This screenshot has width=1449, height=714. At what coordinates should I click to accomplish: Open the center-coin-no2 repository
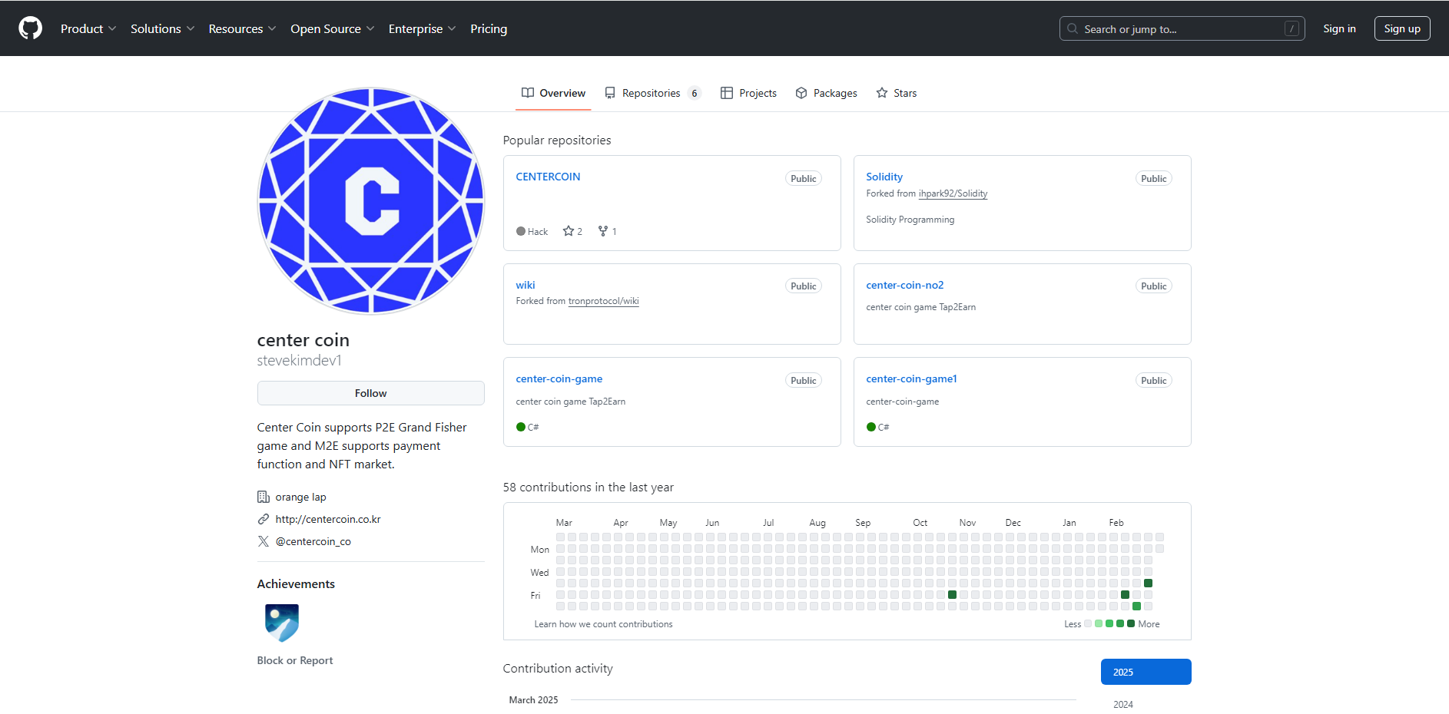905,285
